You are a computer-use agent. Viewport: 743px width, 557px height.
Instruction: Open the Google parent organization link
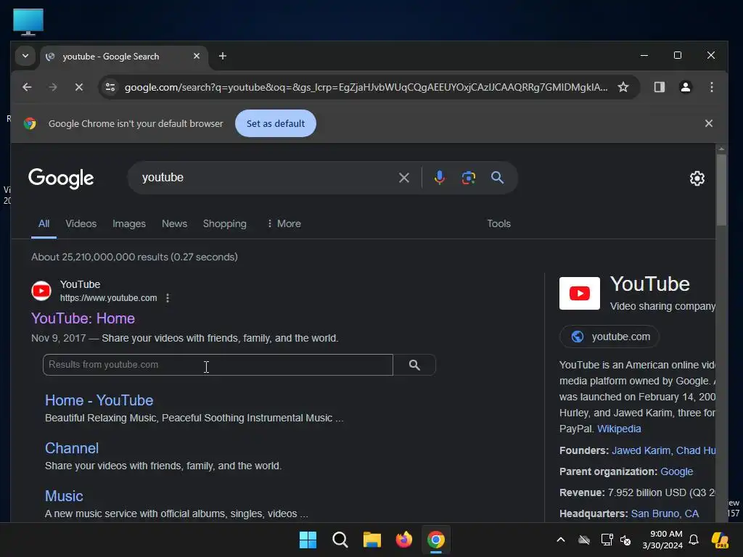[676, 471]
